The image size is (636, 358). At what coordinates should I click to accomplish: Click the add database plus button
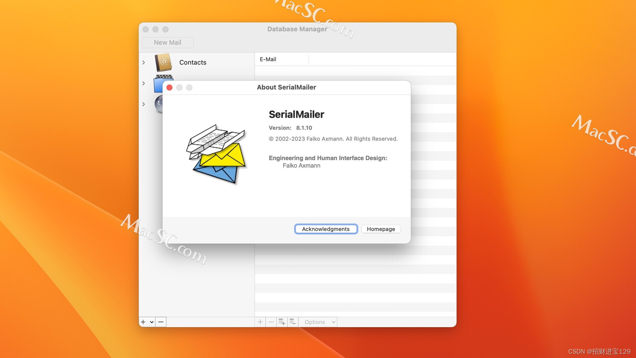click(x=143, y=322)
